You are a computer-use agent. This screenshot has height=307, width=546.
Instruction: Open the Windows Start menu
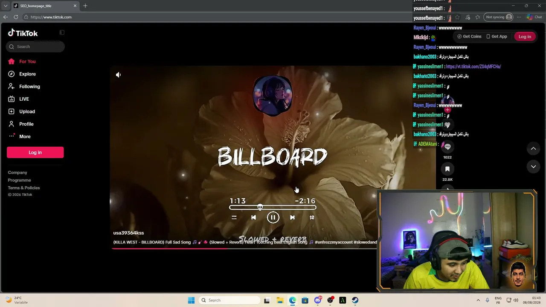tap(191, 300)
